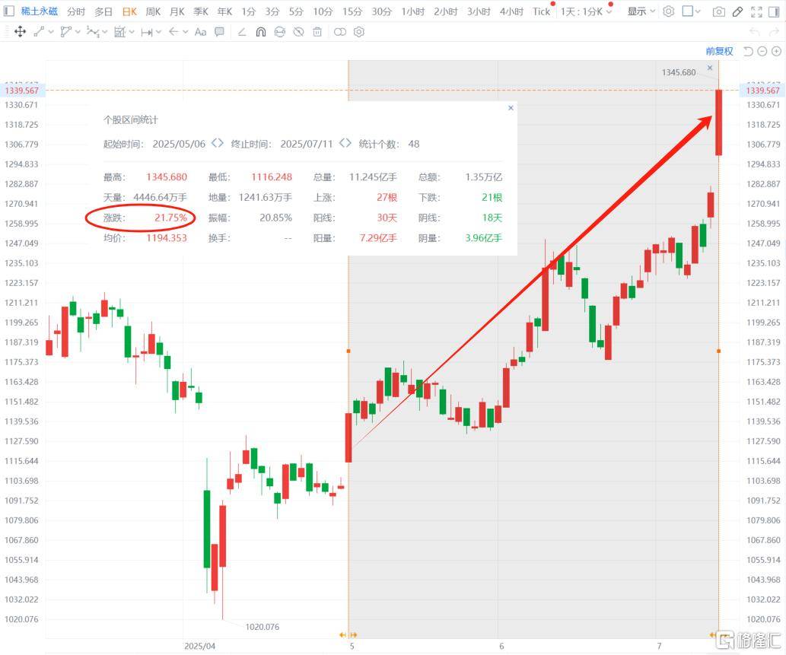Screen dimensions: 786x655
Task: Open drawing toolbar gear settings
Action: coord(359,32)
